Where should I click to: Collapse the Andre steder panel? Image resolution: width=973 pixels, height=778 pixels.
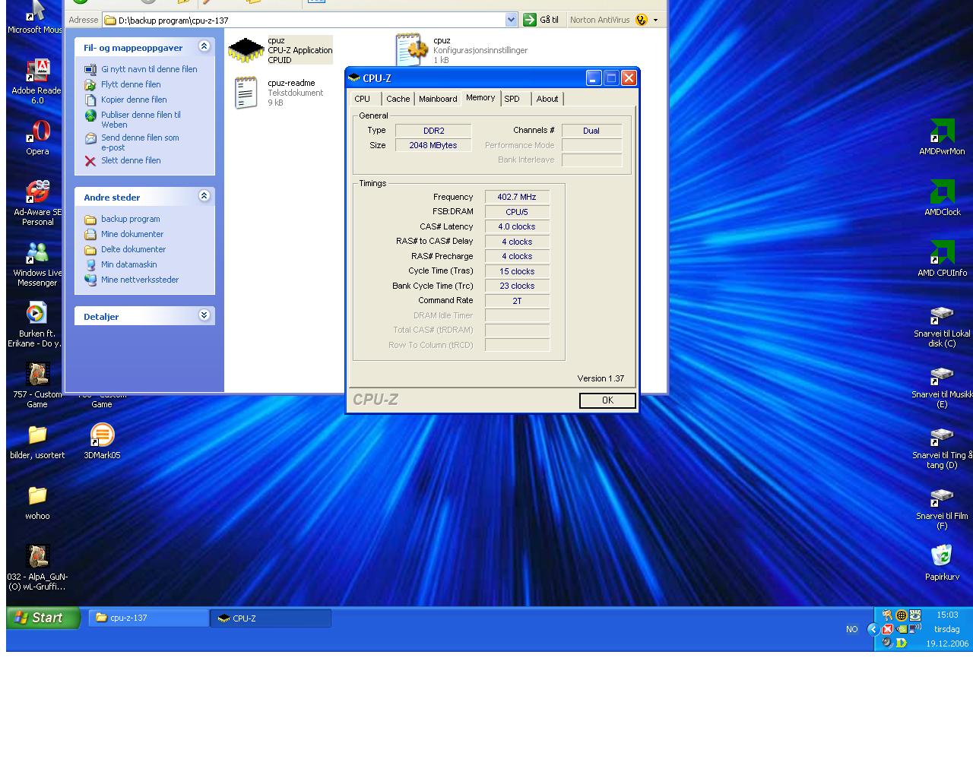tap(204, 196)
